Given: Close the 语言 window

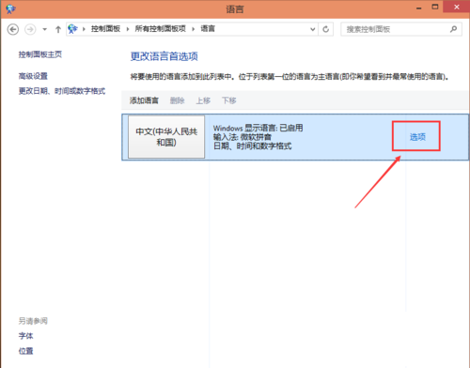Looking at the screenshot, I should pos(457,7).
